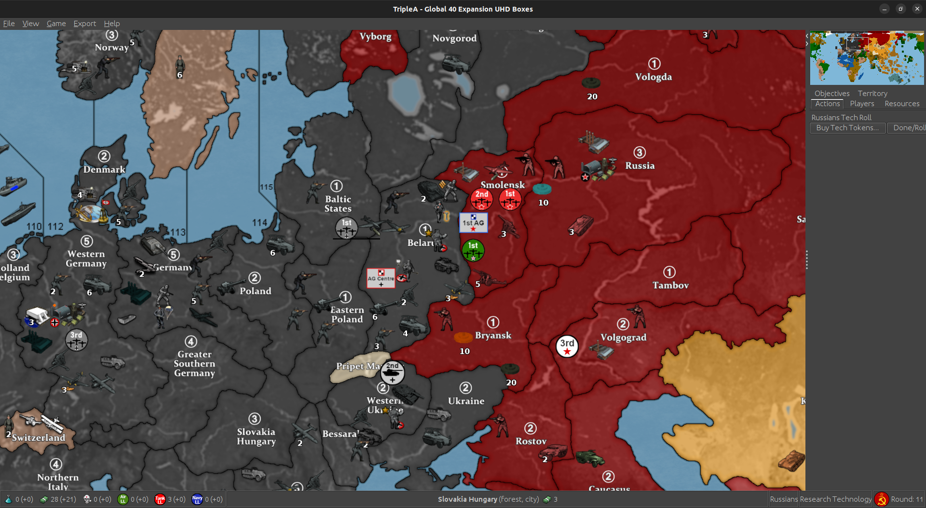
Task: Switch to the Actions tab
Action: point(827,104)
